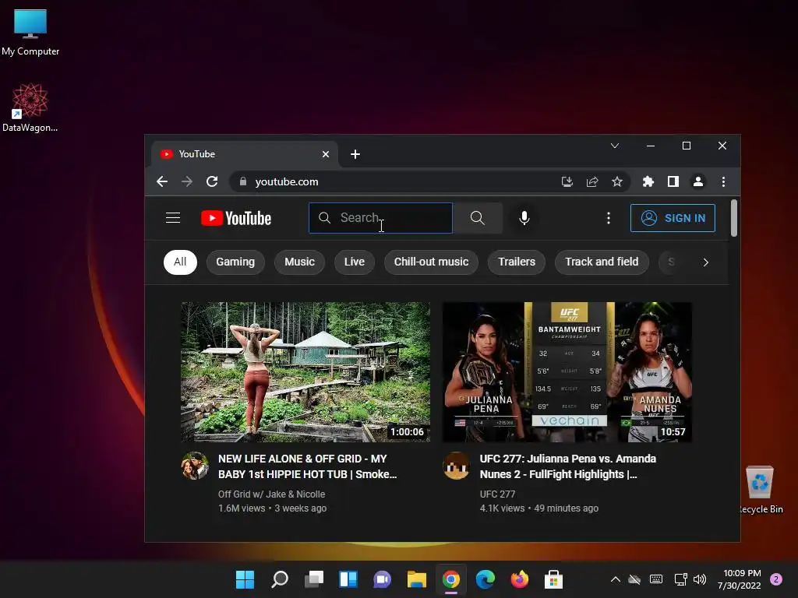Open tab search chevron in title bar
This screenshot has height=598, width=798.
pyautogui.click(x=615, y=146)
